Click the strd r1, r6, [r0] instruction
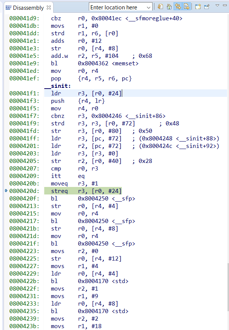 (x=84, y=33)
